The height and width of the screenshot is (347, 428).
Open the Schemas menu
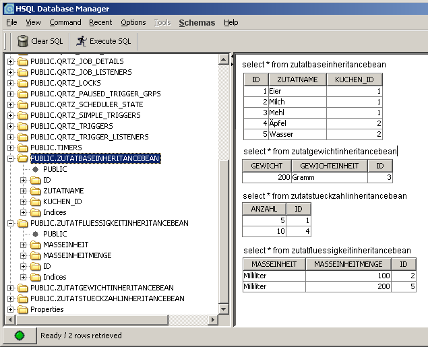(x=197, y=23)
